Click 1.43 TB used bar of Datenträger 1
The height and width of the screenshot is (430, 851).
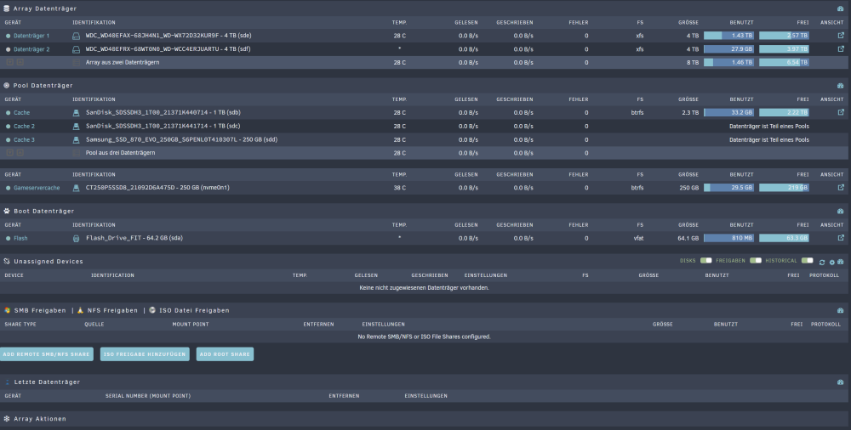729,36
